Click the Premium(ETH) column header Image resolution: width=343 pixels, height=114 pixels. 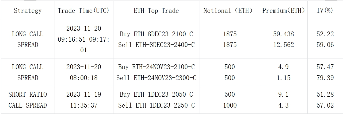point(284,11)
